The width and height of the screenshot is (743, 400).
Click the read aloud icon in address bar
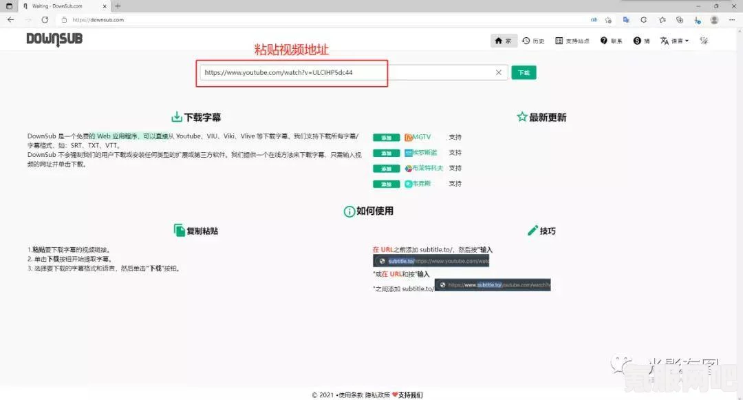(x=594, y=20)
